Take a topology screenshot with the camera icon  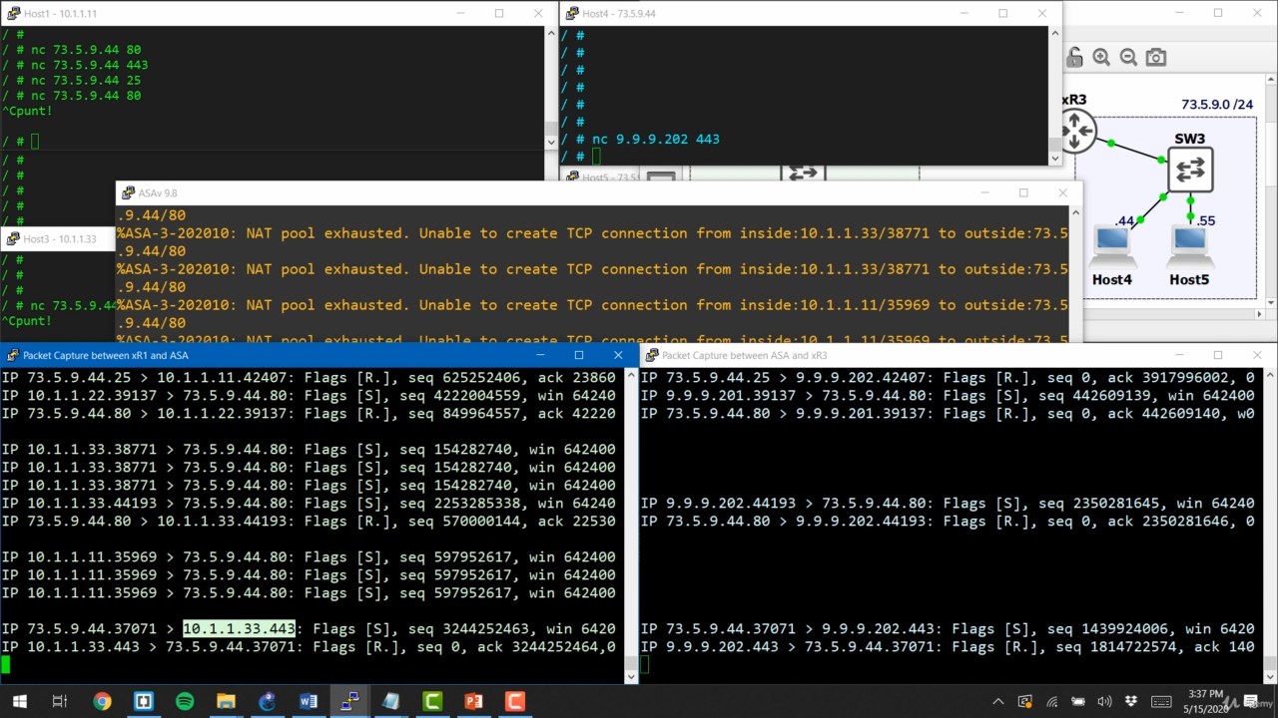1156,58
